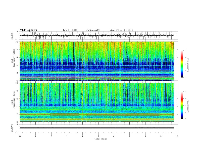Click the '6' kHz tick of ch.2 spectrogram
Screen dimensions: 199x153
click(18, 99)
